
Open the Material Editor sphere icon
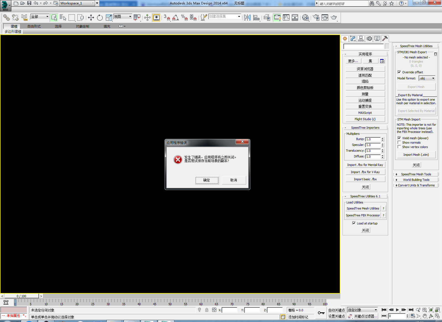(305, 18)
